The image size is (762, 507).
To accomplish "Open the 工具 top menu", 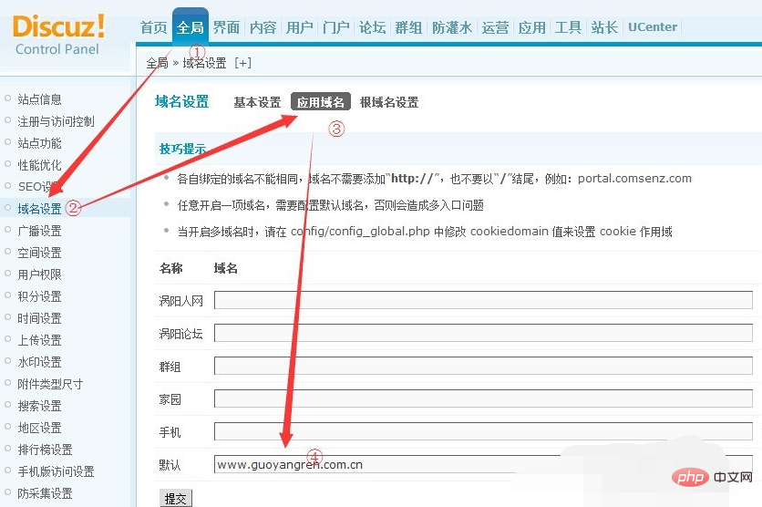I will [568, 27].
